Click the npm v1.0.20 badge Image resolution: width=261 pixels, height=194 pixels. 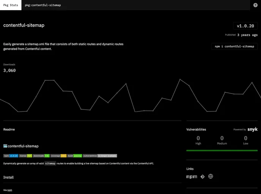11,156
